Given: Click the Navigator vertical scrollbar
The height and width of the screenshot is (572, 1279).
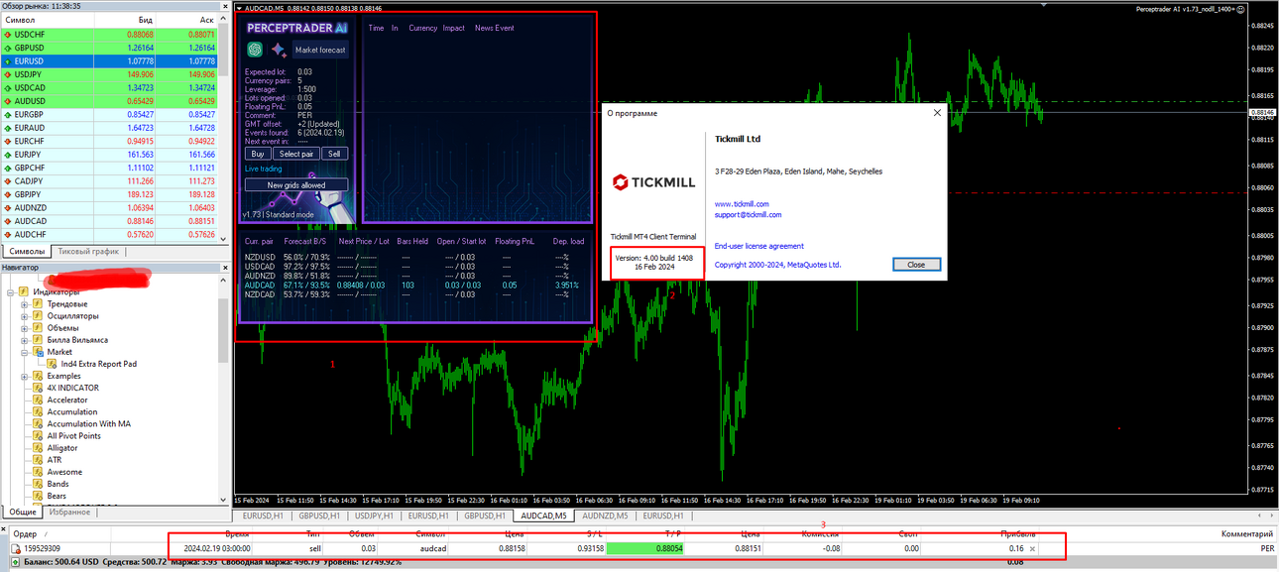Looking at the screenshot, I should [224, 388].
